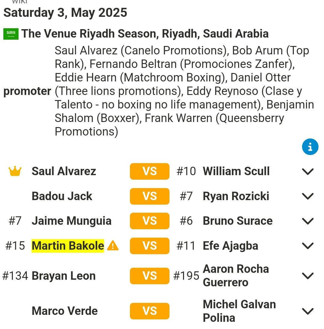The width and height of the screenshot is (324, 329).
Task: Click the warning triangle beside Martin Bakole
Action: pyautogui.click(x=113, y=246)
